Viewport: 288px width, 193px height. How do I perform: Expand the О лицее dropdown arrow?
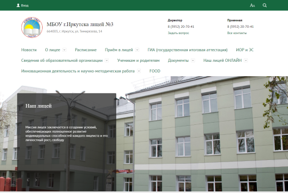click(65, 50)
